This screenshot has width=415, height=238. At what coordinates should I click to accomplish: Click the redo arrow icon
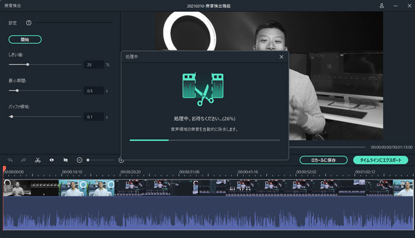pyautogui.click(x=24, y=160)
